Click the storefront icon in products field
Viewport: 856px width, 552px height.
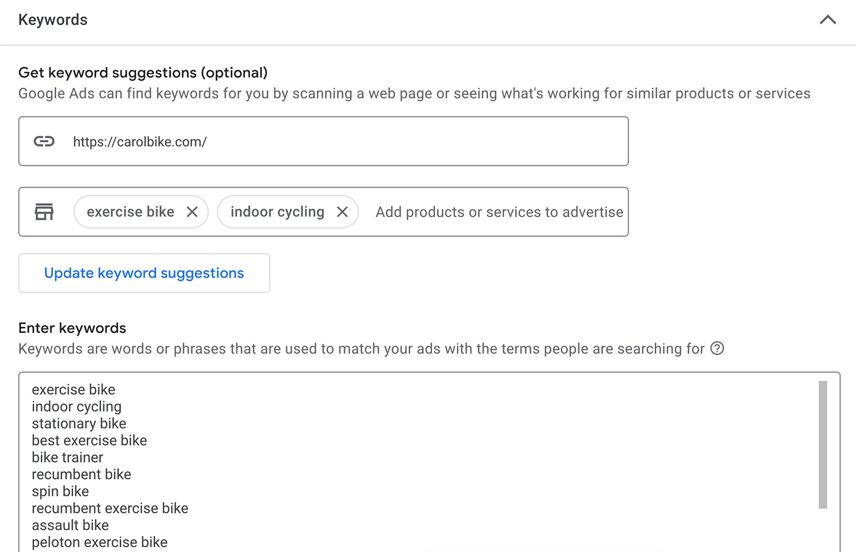coord(44,212)
